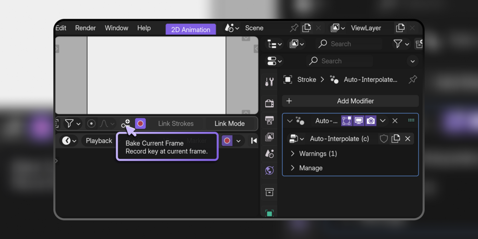
Task: Click Link Strokes
Action: 176,124
